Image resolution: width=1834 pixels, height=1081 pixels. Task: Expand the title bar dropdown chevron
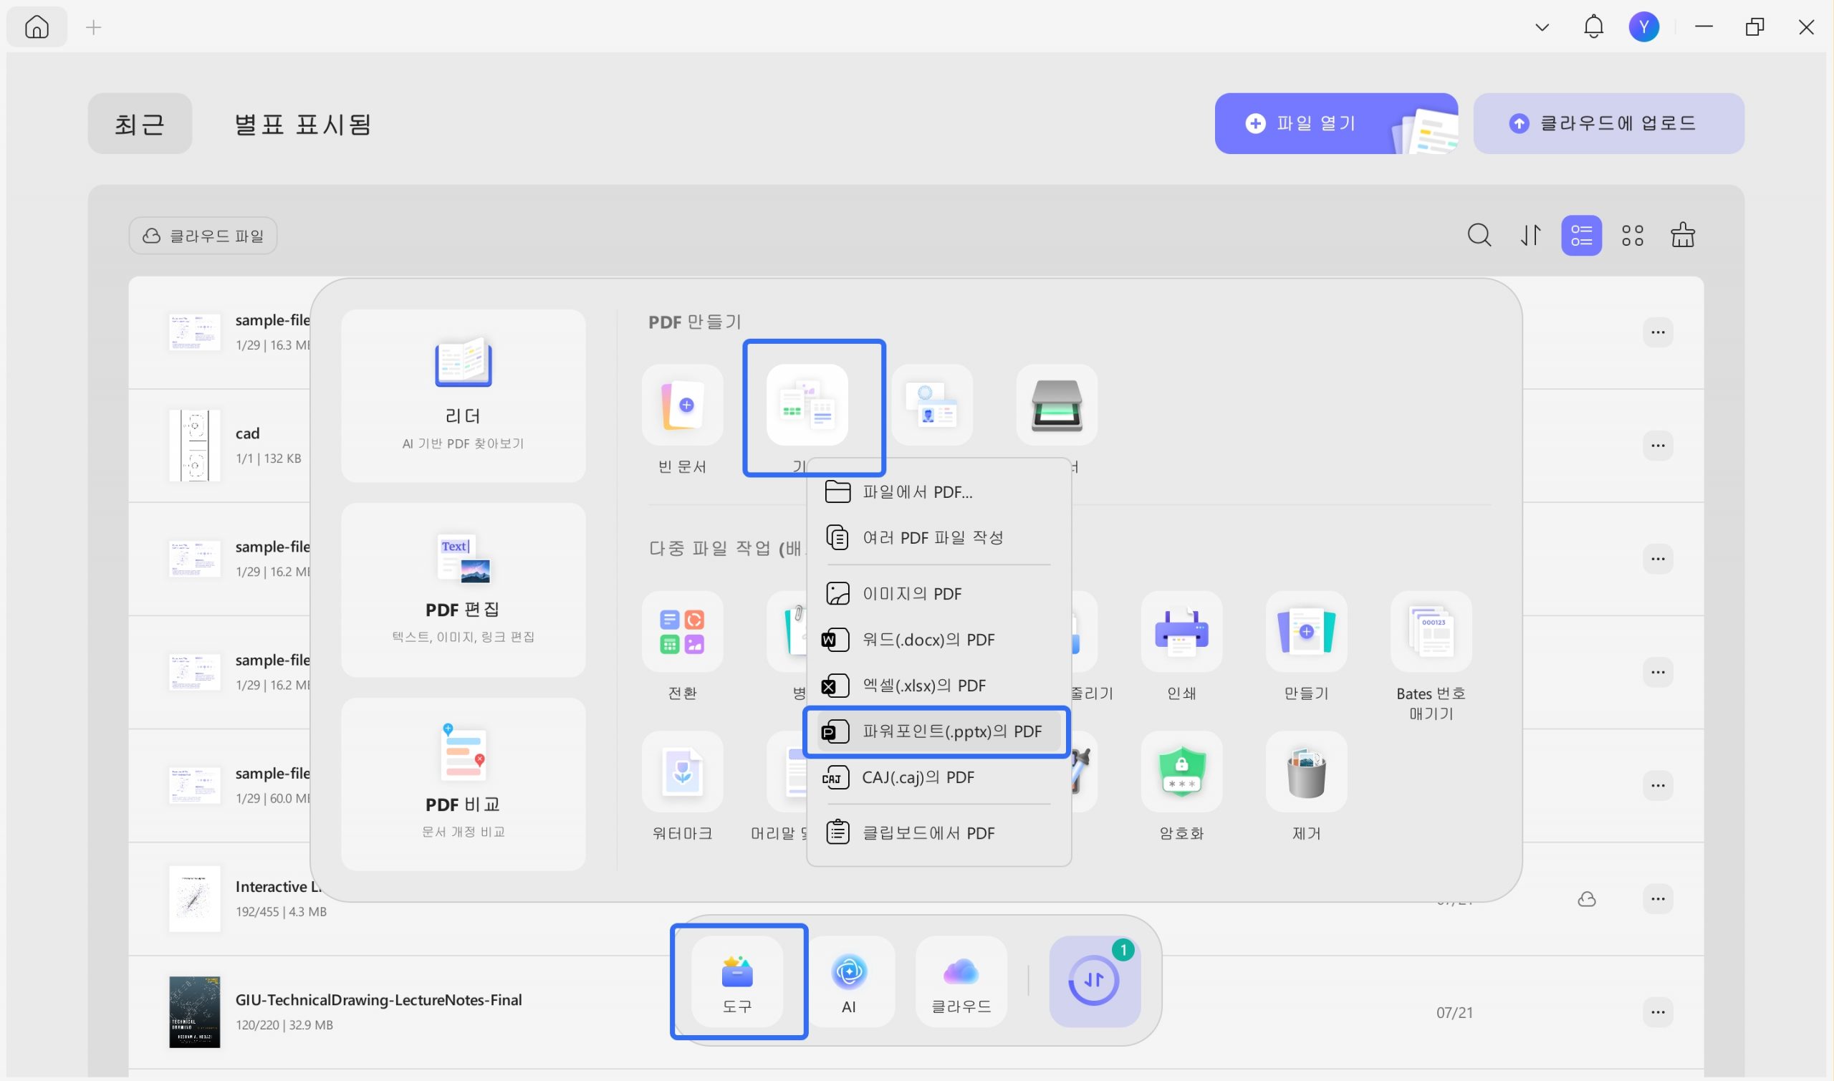click(1542, 28)
